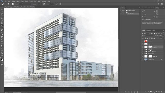Select the Rectangular Marquee tool
Image resolution: width=165 pixels, height=93 pixels.
click(2, 11)
